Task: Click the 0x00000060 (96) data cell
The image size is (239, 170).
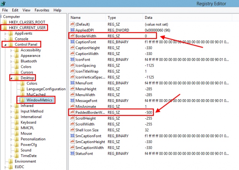Action: tap(157, 30)
